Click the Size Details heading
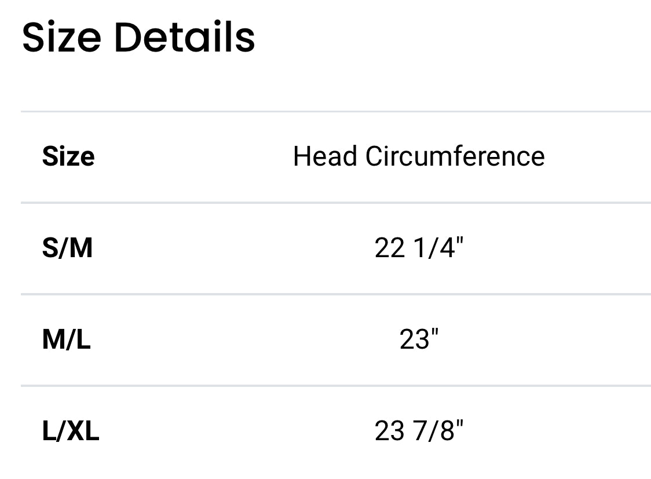Viewport: 651px width, 479px height. point(138,37)
